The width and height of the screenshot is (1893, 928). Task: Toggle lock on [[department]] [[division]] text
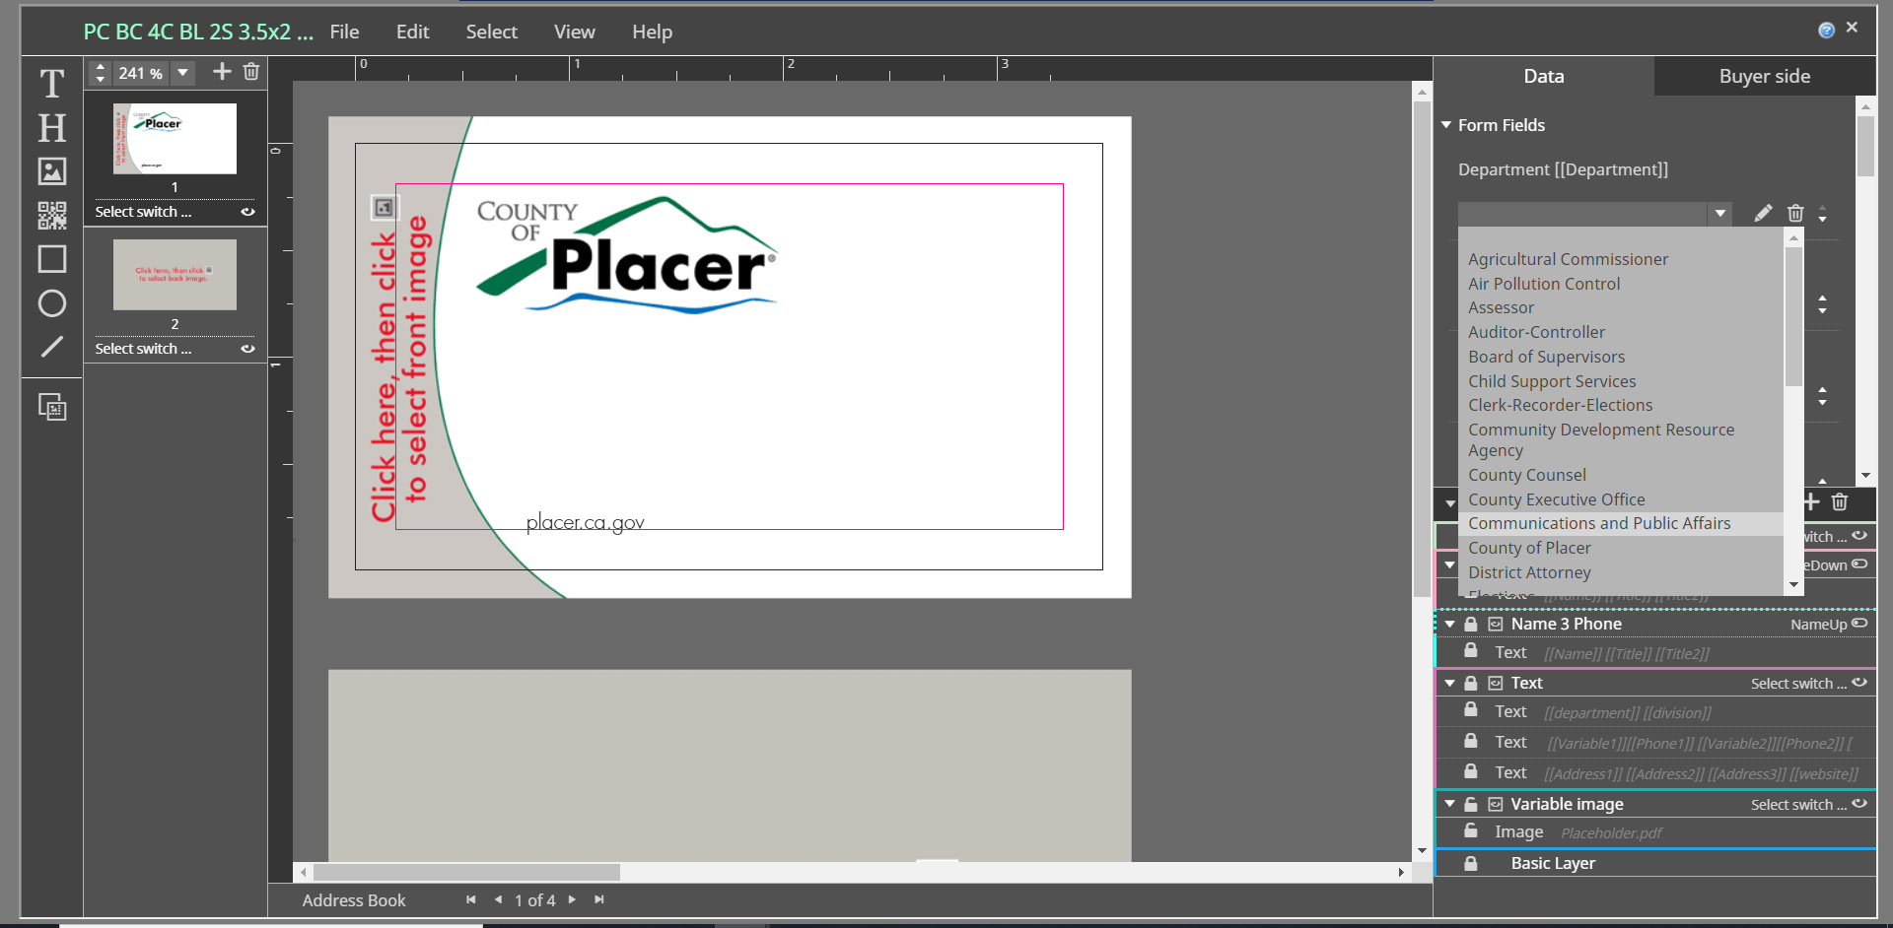click(1470, 710)
